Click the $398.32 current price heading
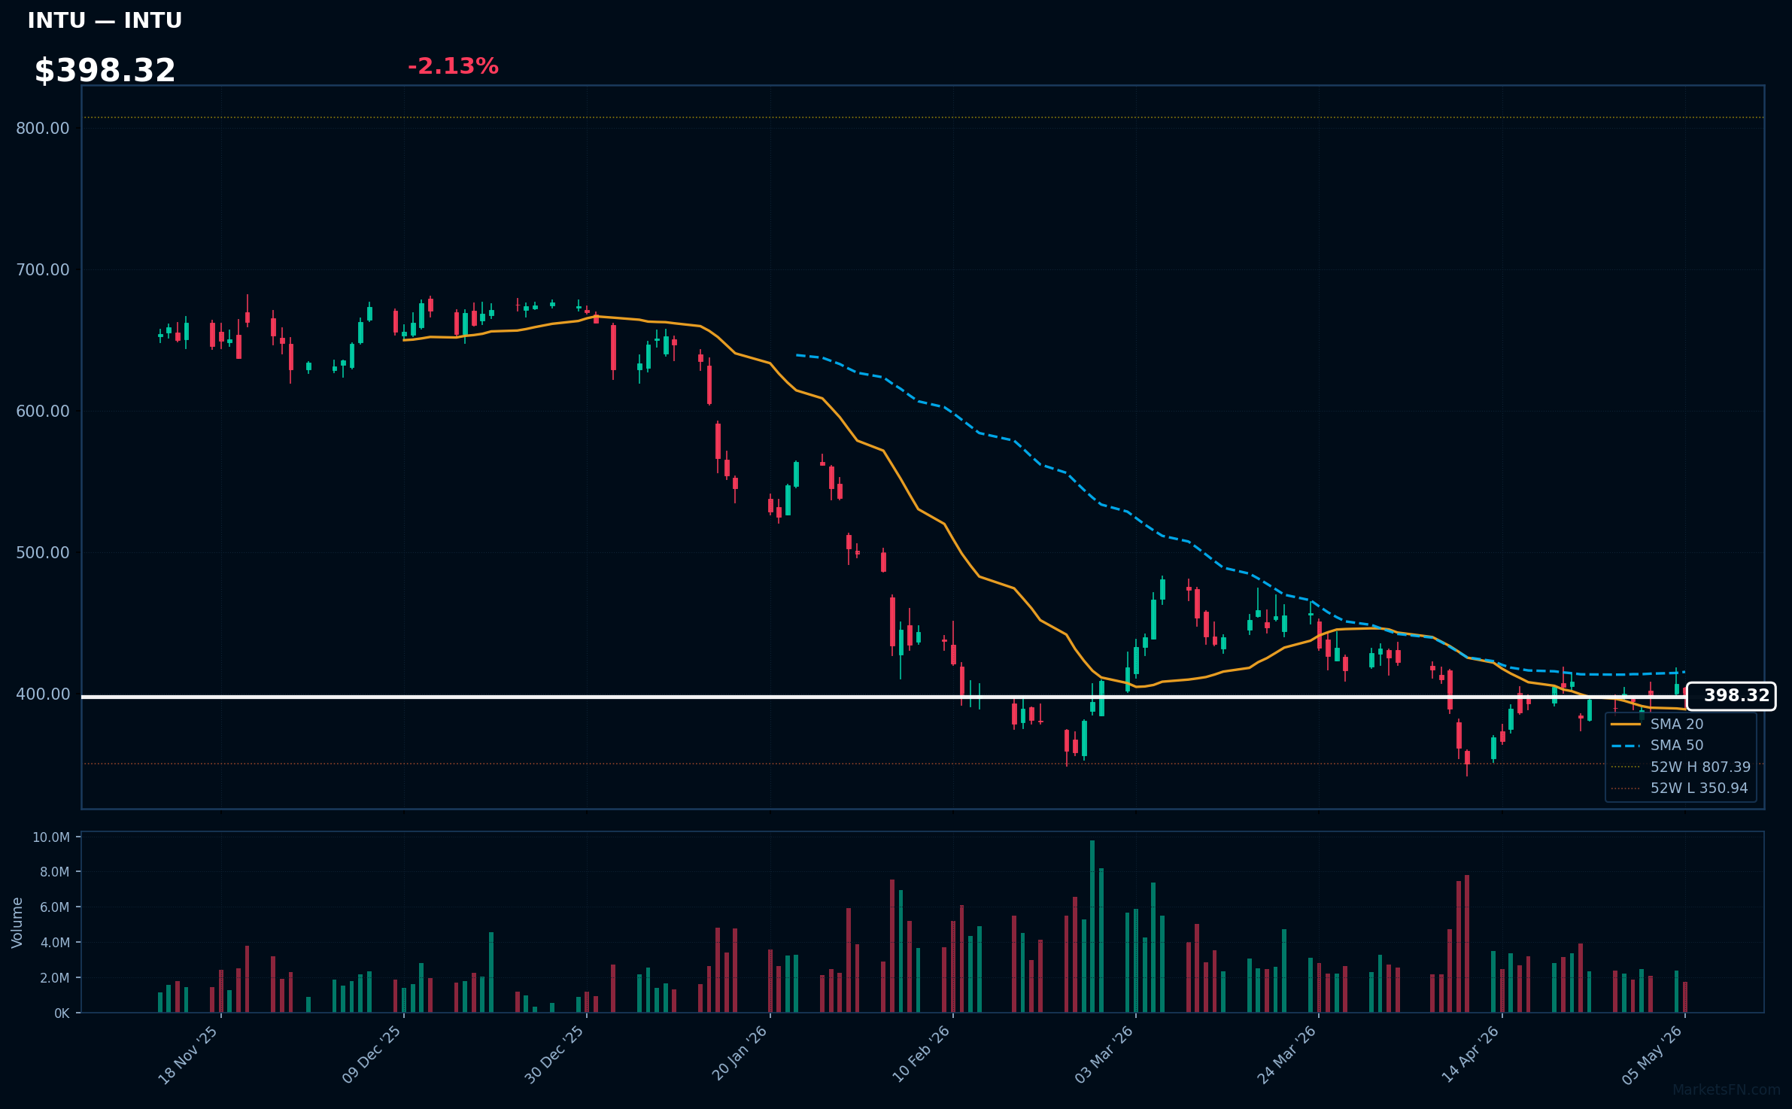The height and width of the screenshot is (1109, 1792). (105, 71)
